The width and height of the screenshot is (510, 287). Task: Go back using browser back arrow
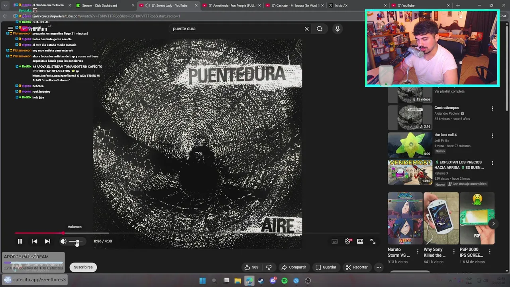tap(5, 16)
